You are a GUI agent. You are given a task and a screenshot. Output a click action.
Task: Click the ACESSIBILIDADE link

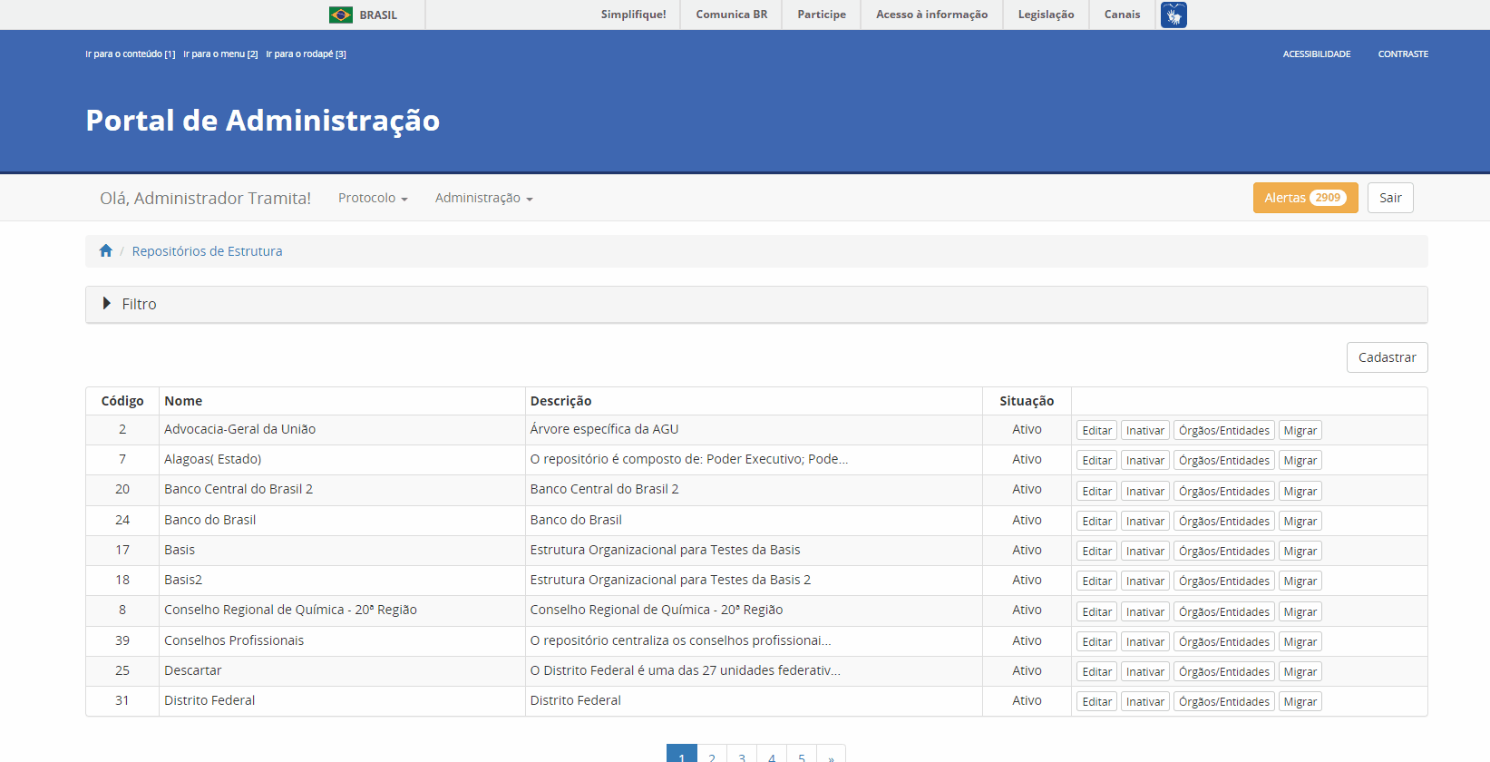pyautogui.click(x=1316, y=54)
